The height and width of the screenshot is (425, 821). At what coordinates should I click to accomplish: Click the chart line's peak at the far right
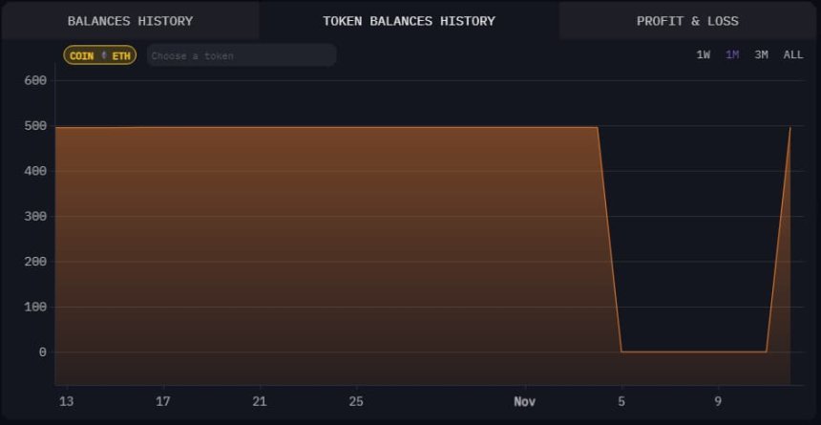tap(789, 128)
